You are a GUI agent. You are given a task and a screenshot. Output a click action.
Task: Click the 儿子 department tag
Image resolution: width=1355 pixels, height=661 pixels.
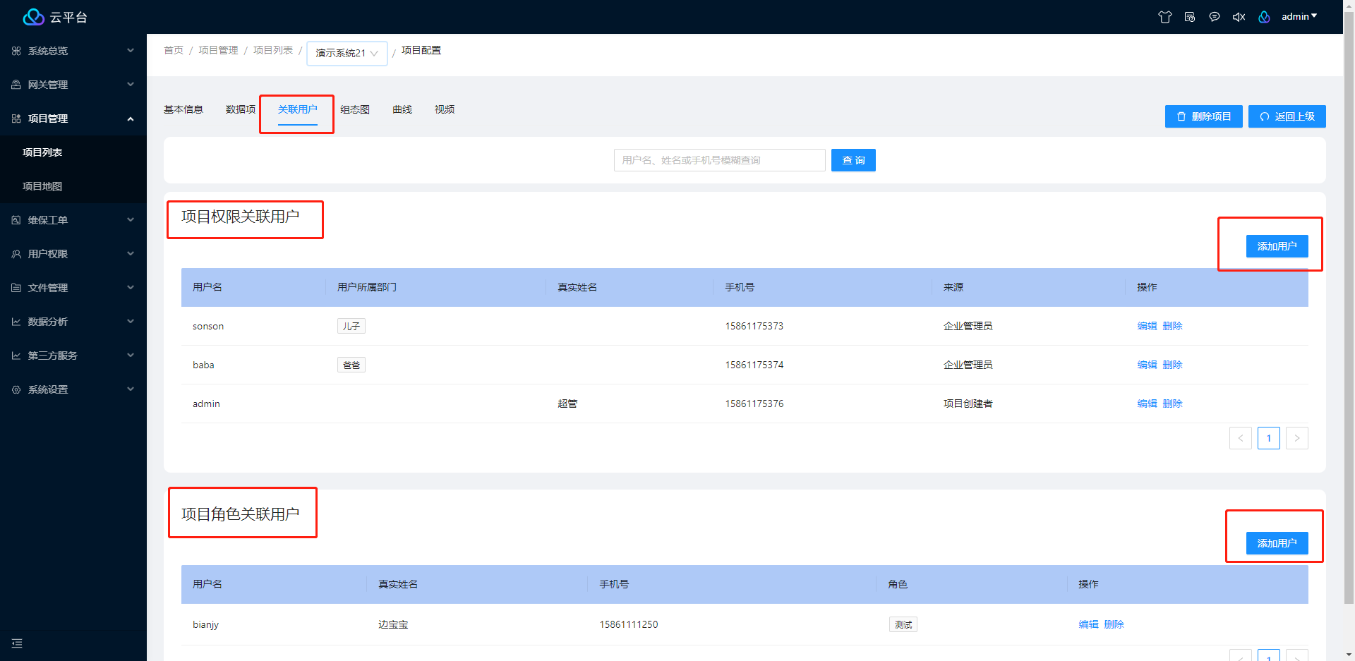tap(351, 326)
